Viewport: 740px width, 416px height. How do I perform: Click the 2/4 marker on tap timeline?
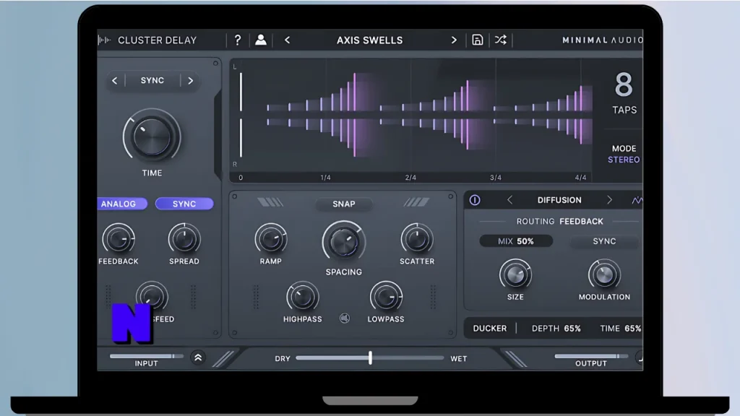410,178
